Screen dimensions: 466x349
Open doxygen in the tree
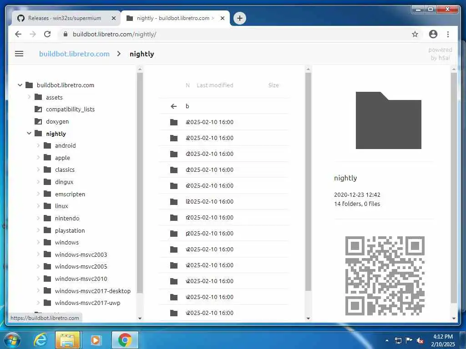(52, 121)
